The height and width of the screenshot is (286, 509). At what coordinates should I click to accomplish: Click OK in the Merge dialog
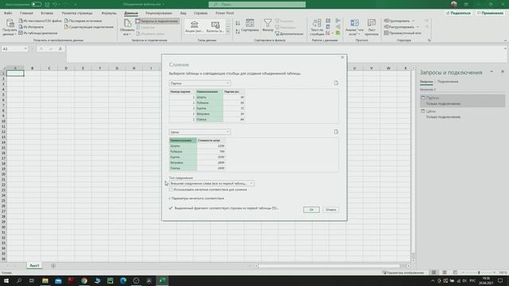click(x=311, y=210)
